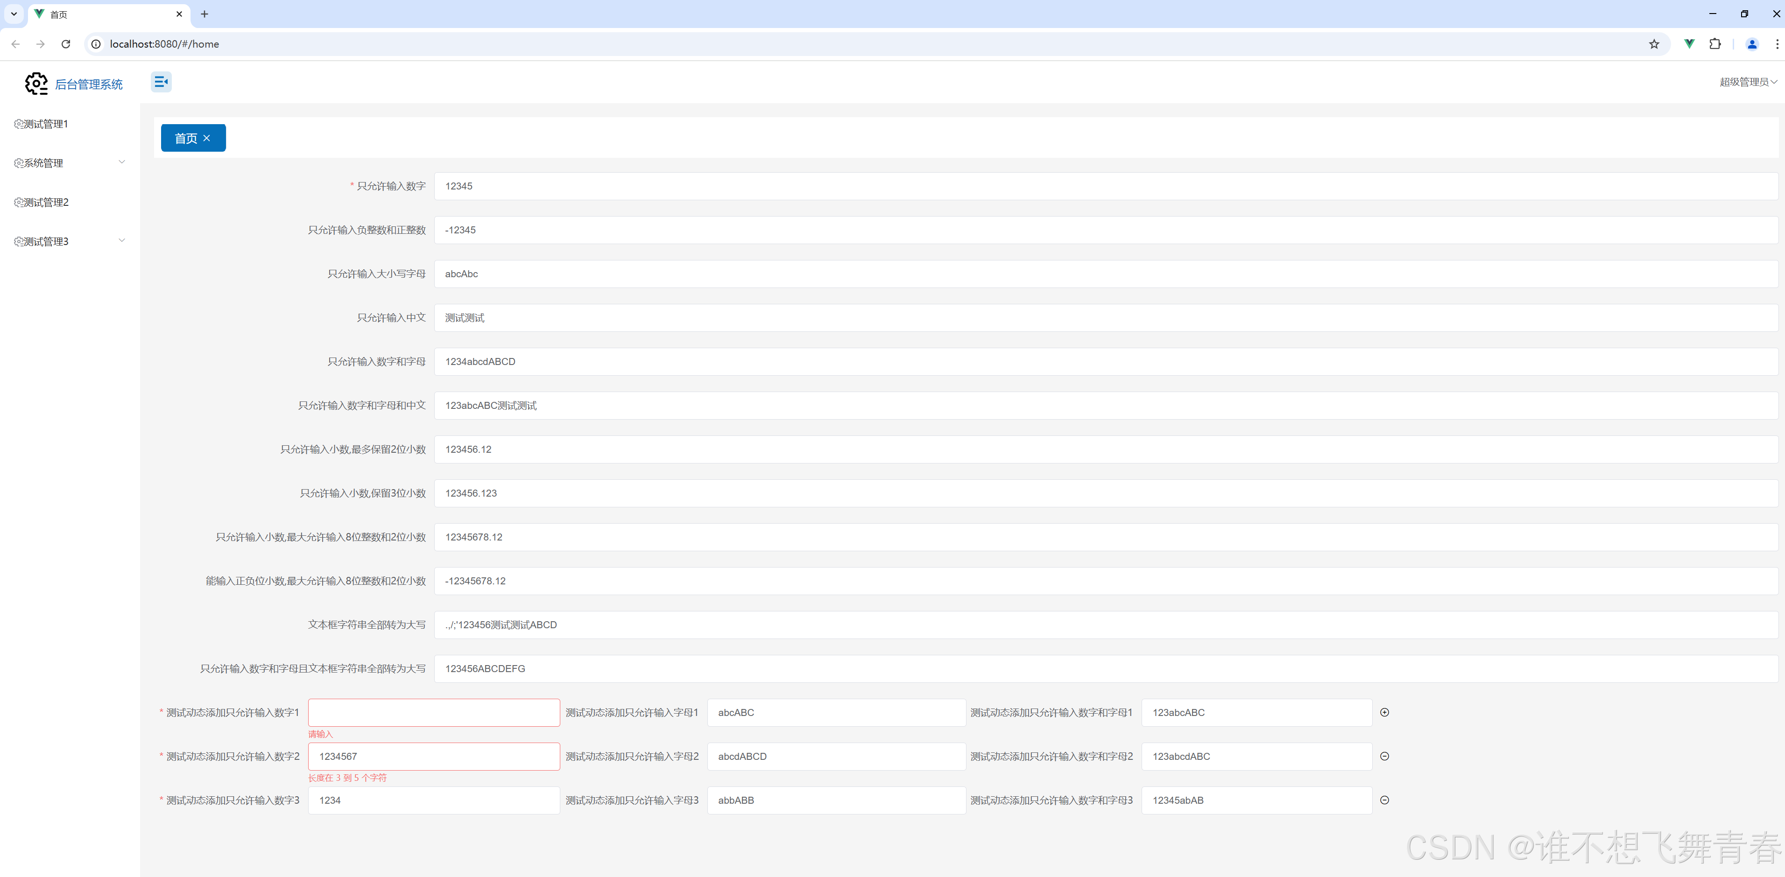Screen dimensions: 1785x877
Task: Click the 长度在 3 到 5 个字符 error text
Action: (x=347, y=778)
